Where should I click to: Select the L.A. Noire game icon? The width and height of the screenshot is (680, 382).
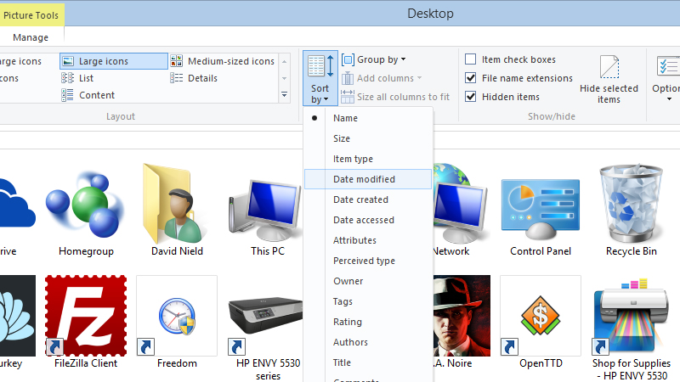coord(462,323)
